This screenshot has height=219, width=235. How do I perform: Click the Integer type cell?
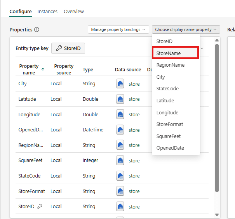[x=91, y=160]
